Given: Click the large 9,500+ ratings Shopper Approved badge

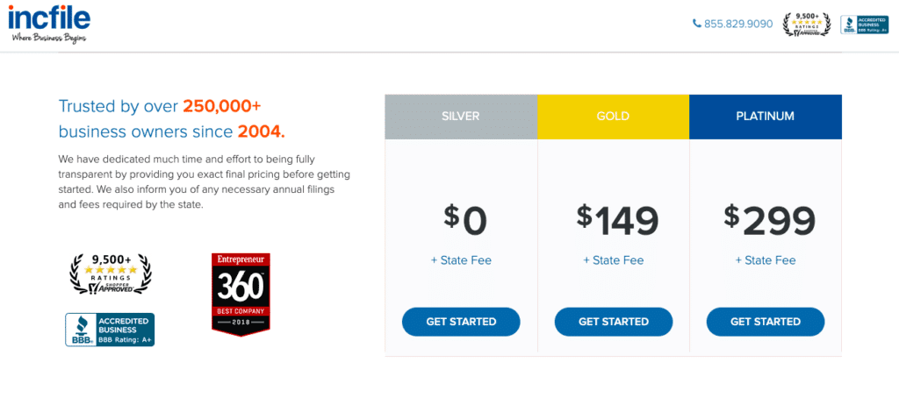Looking at the screenshot, I should click(111, 274).
